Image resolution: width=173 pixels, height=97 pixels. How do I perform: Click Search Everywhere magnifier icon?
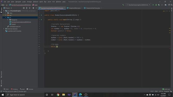172,5
